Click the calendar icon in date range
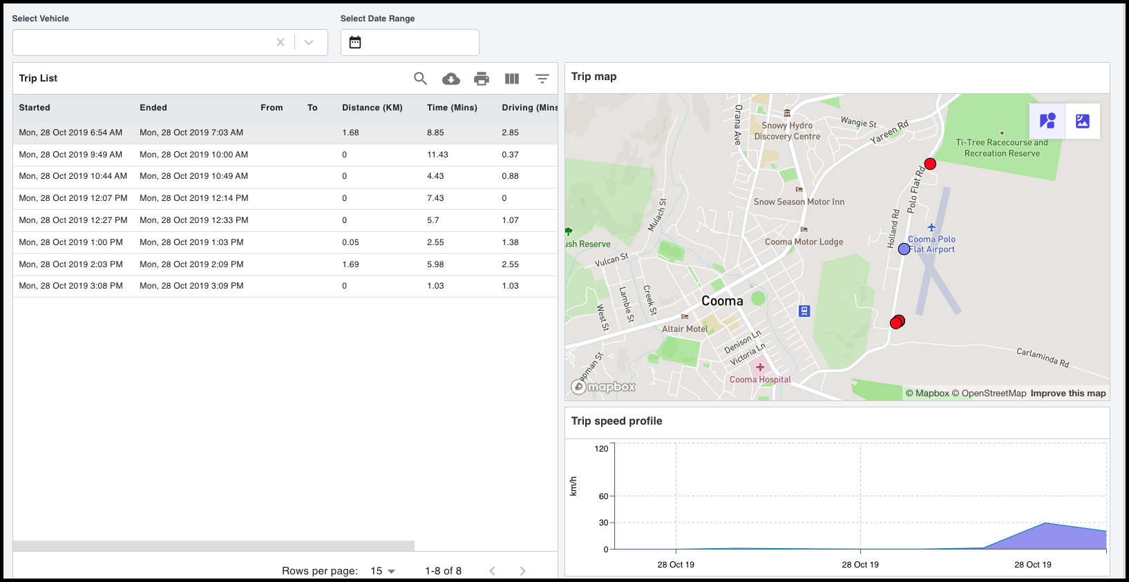The width and height of the screenshot is (1129, 582). coord(355,43)
